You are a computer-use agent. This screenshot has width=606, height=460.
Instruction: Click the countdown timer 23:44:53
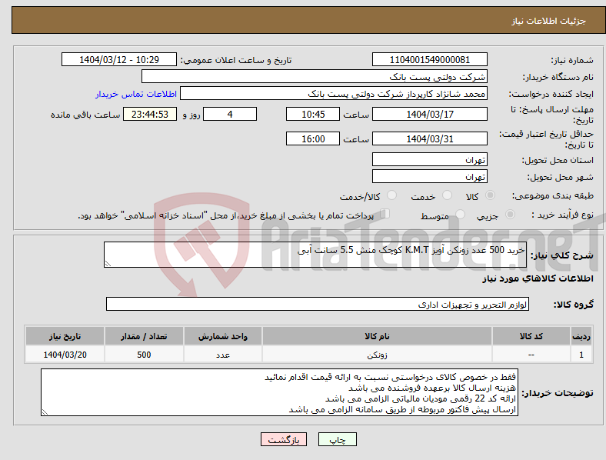(150, 114)
